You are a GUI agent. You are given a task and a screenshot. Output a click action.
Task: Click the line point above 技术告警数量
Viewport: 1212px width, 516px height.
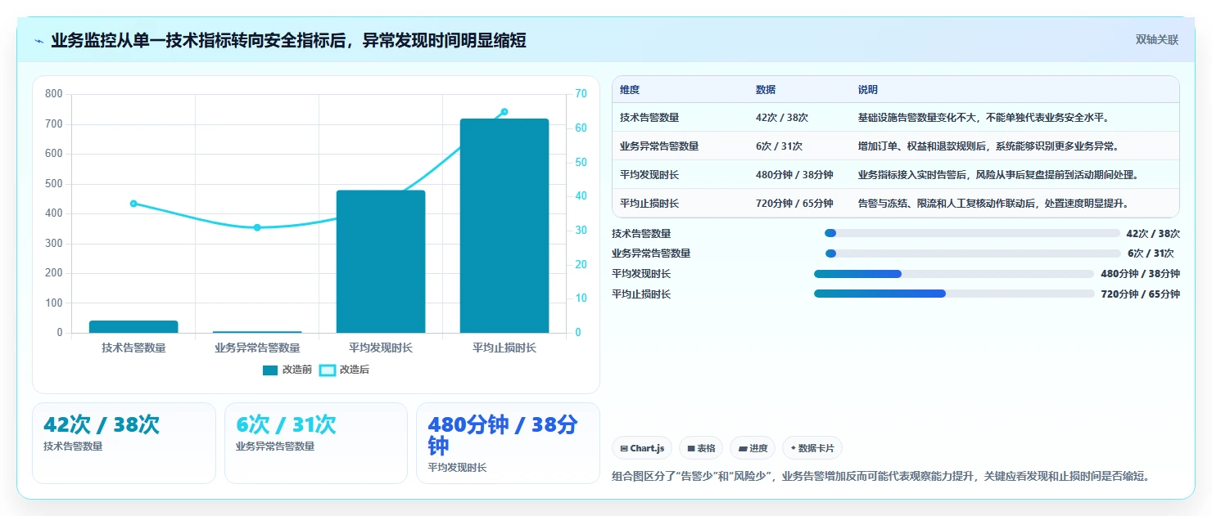pos(133,204)
